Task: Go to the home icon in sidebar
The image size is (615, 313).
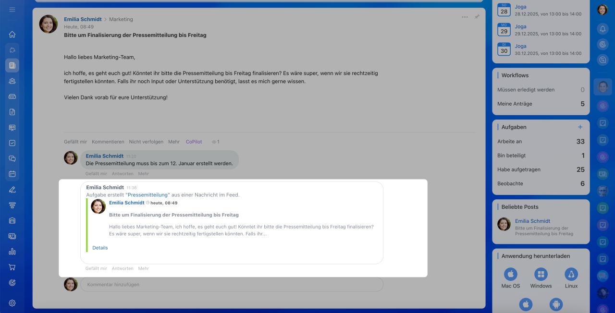Action: coord(12,34)
